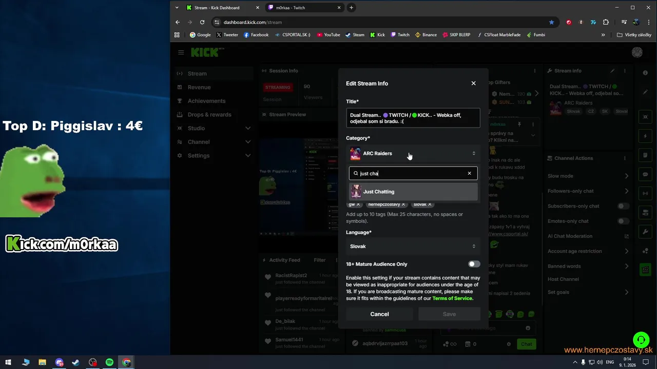Open AI Chat Moderation external link
The image size is (657, 369).
pos(626,236)
